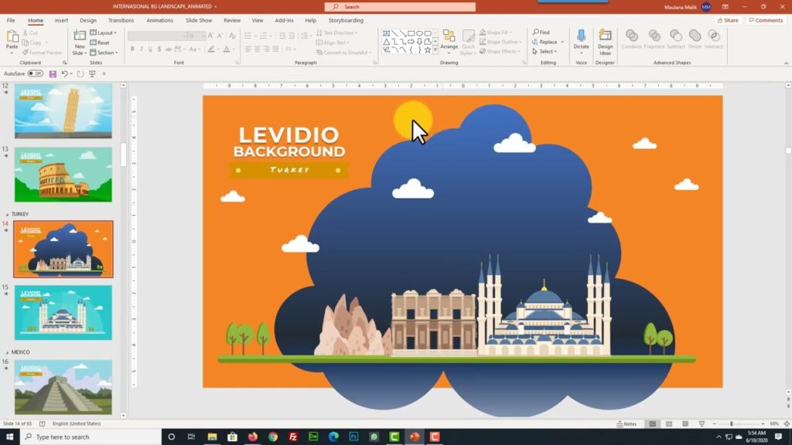Open the Replace dropdown arrow

(x=562, y=42)
